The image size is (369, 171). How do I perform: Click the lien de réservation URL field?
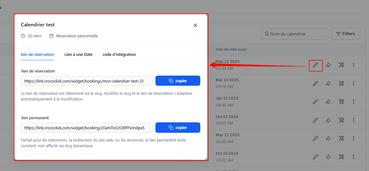click(87, 81)
